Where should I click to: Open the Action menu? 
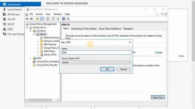tap(39, 14)
